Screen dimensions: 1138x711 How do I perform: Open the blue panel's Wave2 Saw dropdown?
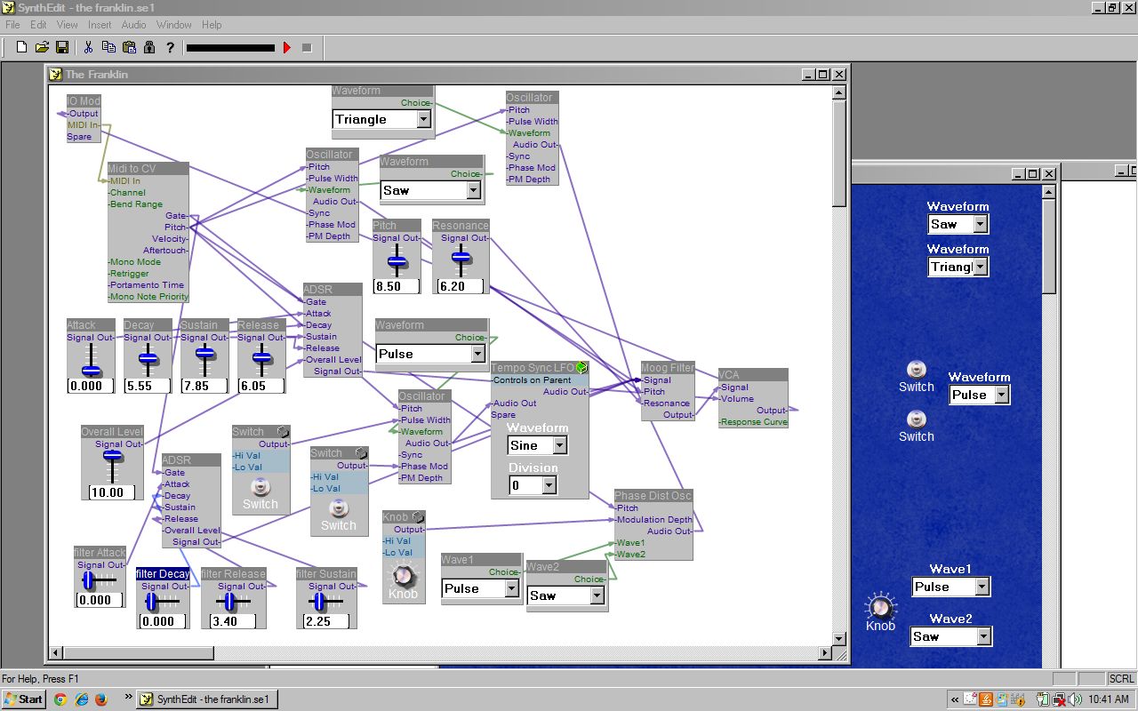(x=983, y=636)
